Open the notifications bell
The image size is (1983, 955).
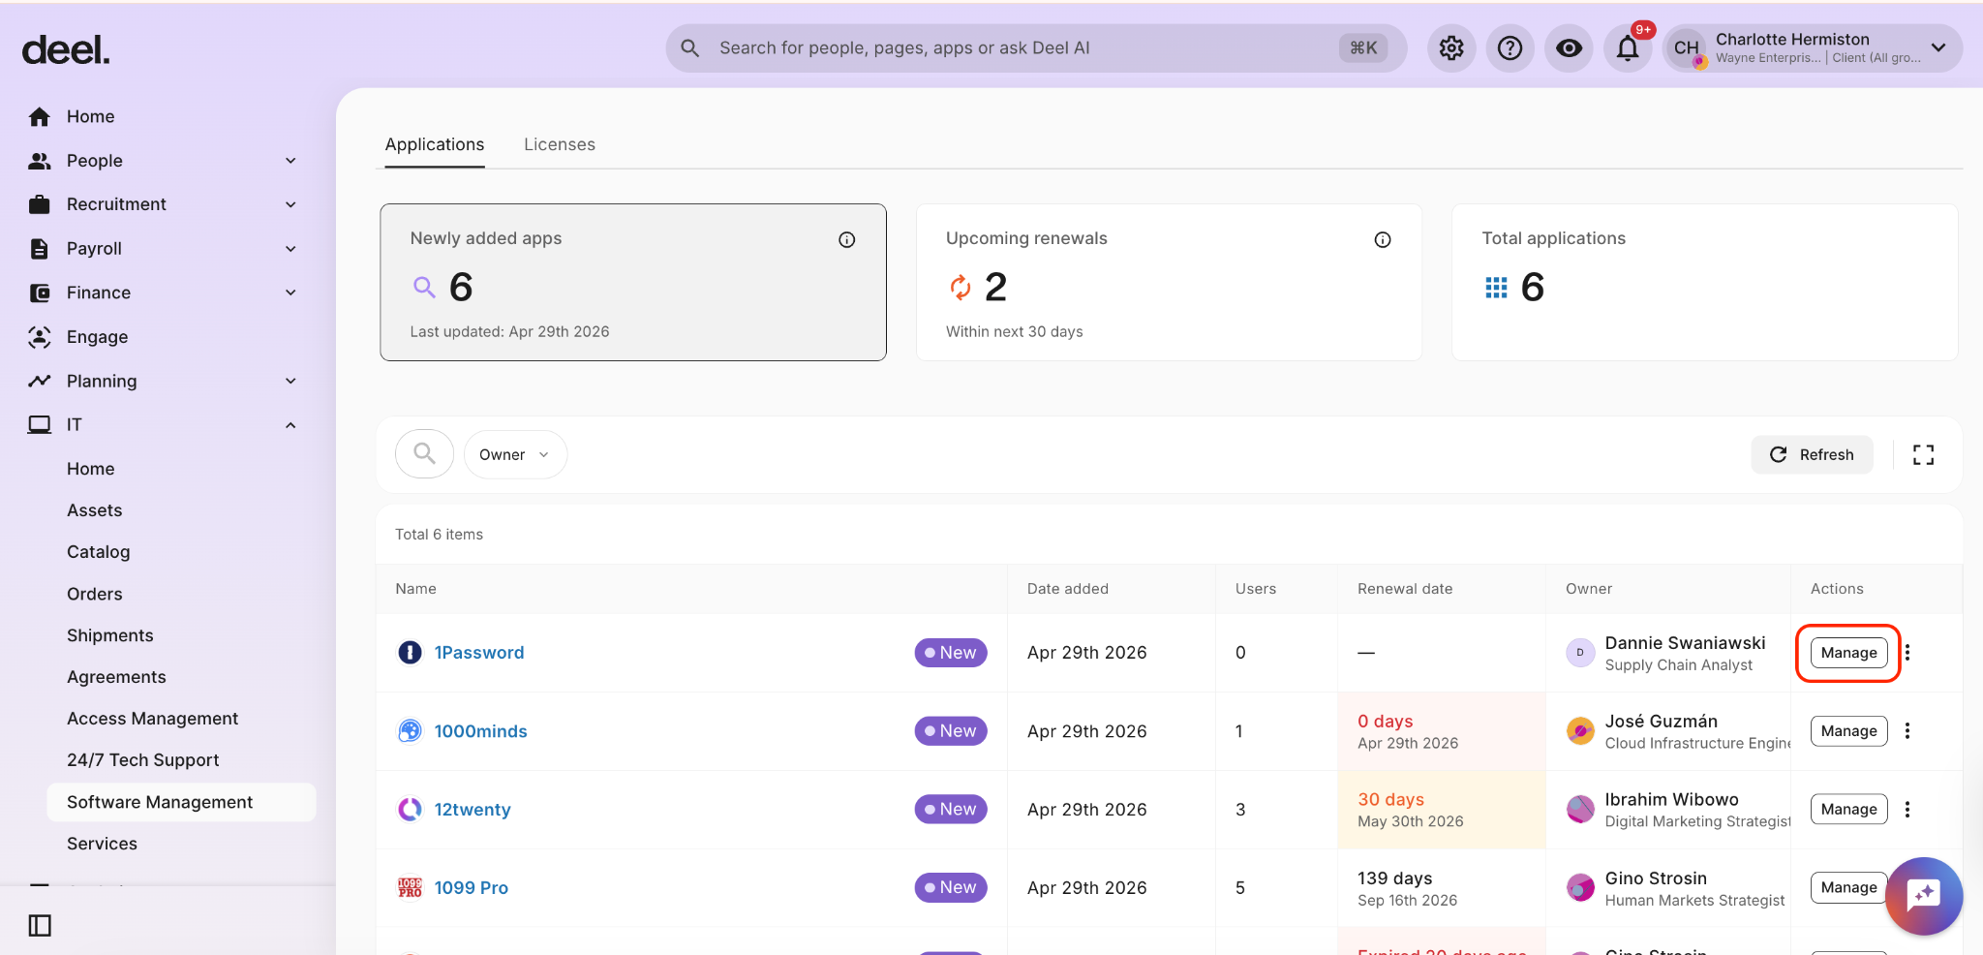pyautogui.click(x=1628, y=48)
